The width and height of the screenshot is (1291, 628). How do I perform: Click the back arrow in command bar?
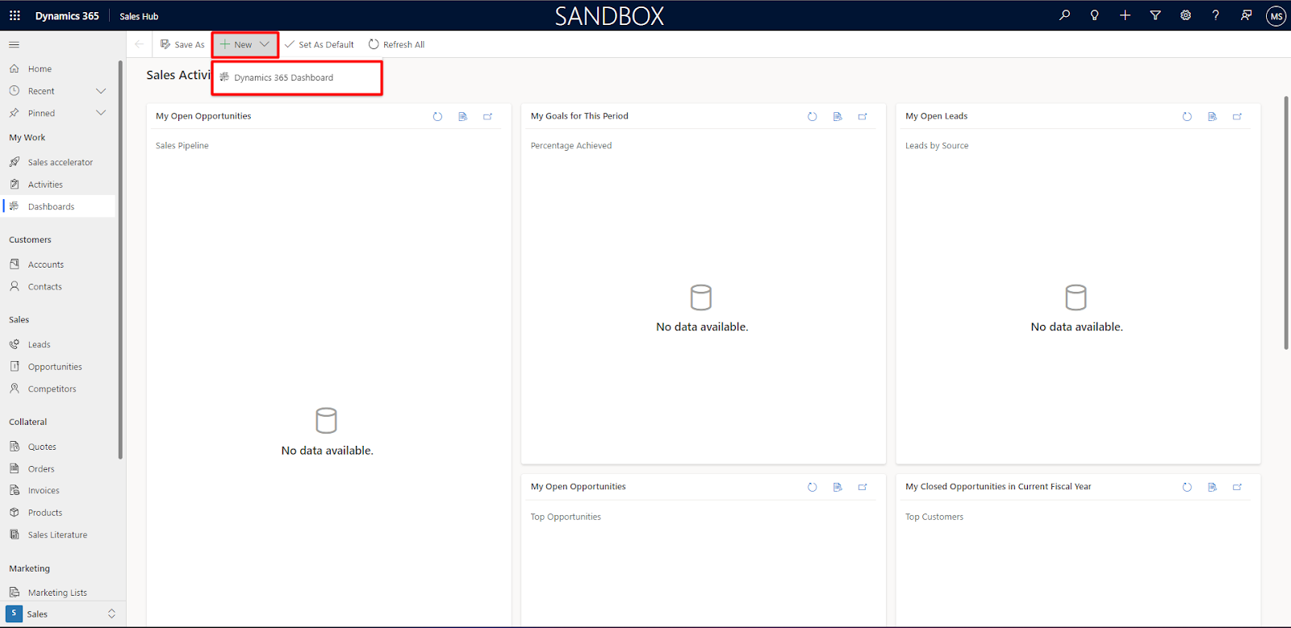click(139, 44)
